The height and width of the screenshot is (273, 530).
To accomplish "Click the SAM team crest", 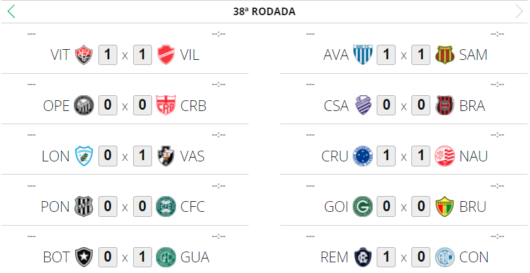I will pos(445,55).
